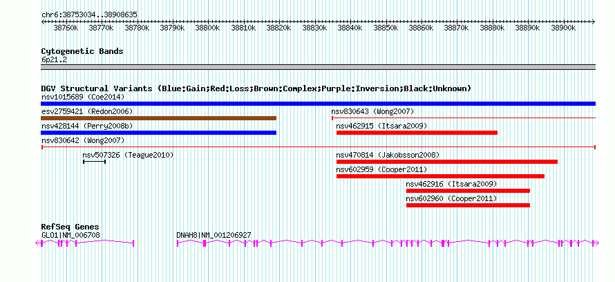Click the 38870k ruler tick label

457,28
